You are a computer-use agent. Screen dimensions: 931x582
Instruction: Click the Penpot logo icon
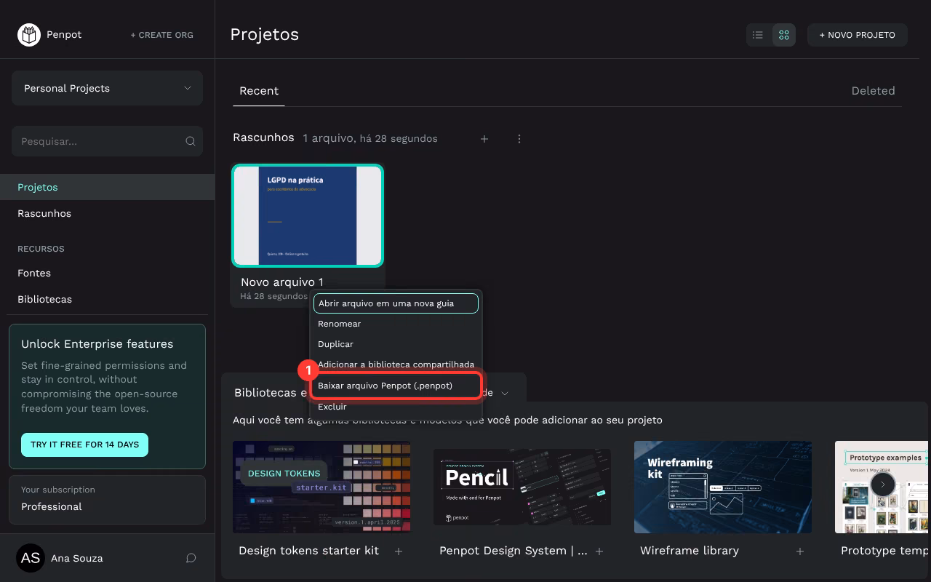(29, 34)
